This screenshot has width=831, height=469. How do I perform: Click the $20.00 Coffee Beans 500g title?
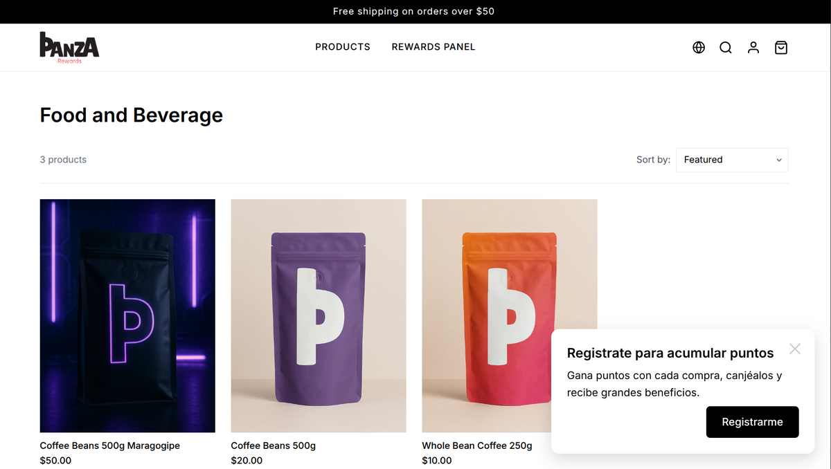click(273, 445)
